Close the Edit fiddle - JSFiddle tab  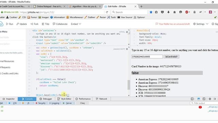[135, 6]
